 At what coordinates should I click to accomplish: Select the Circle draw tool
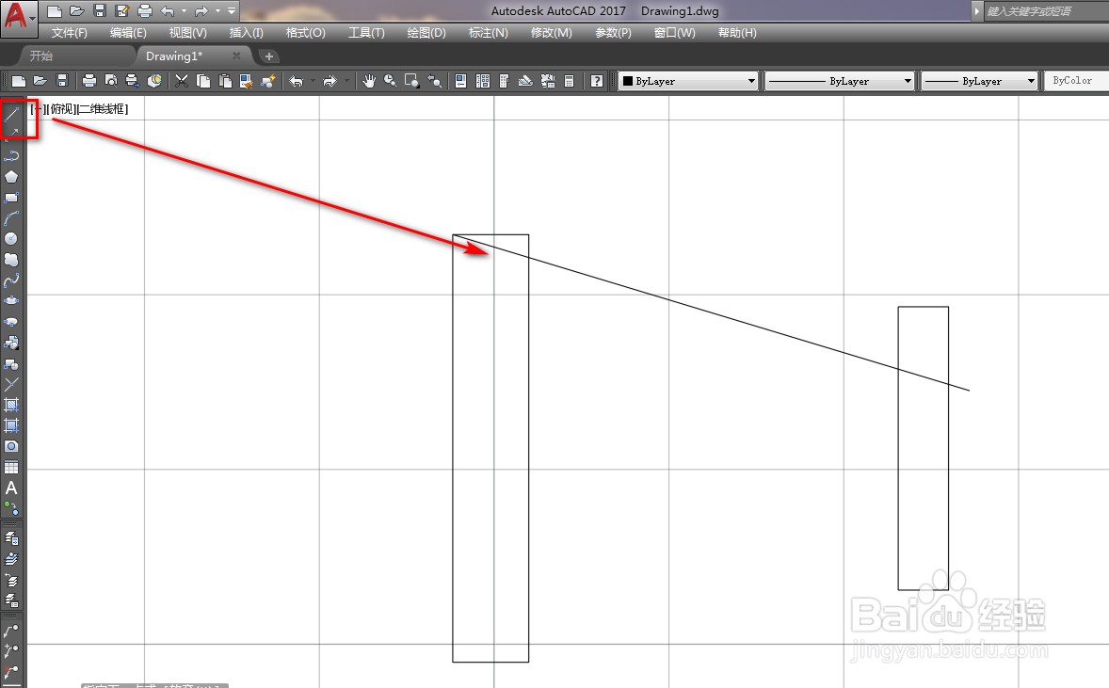point(11,239)
